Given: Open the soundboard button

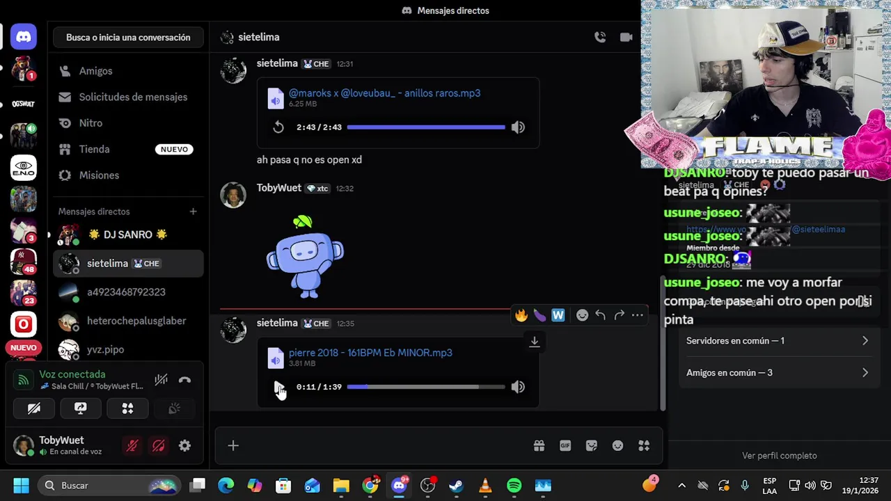Looking at the screenshot, I should pos(175,408).
